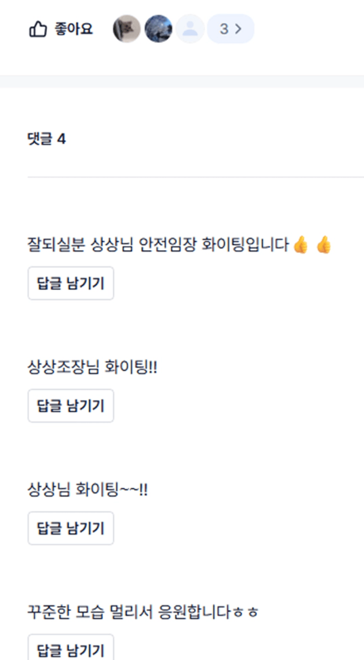Click the thumbs-up like icon

(38, 29)
